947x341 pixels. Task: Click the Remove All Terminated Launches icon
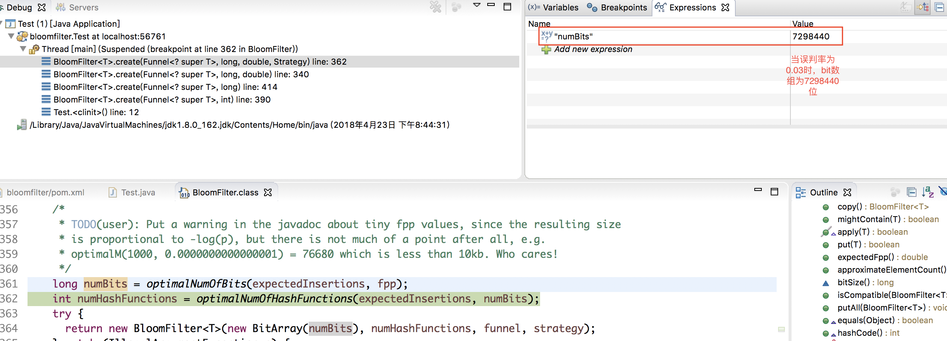pyautogui.click(x=435, y=7)
